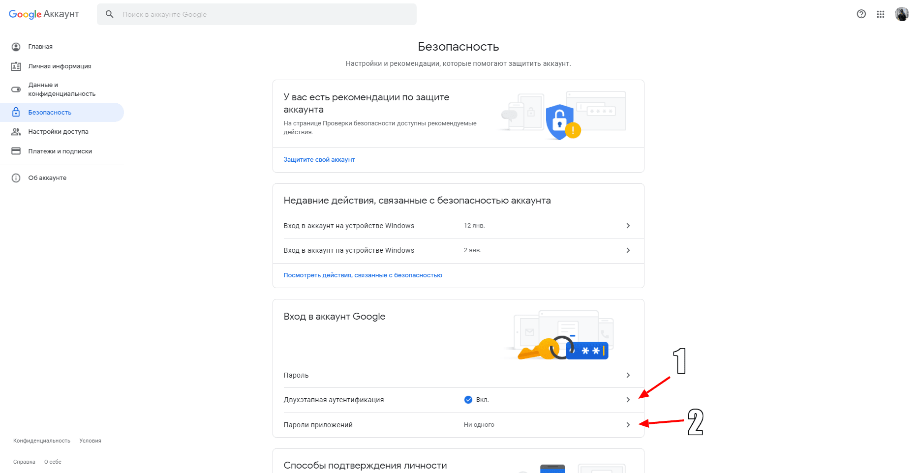Click the Платежи и подписки card icon
The width and height of the screenshot is (917, 473).
click(16, 151)
